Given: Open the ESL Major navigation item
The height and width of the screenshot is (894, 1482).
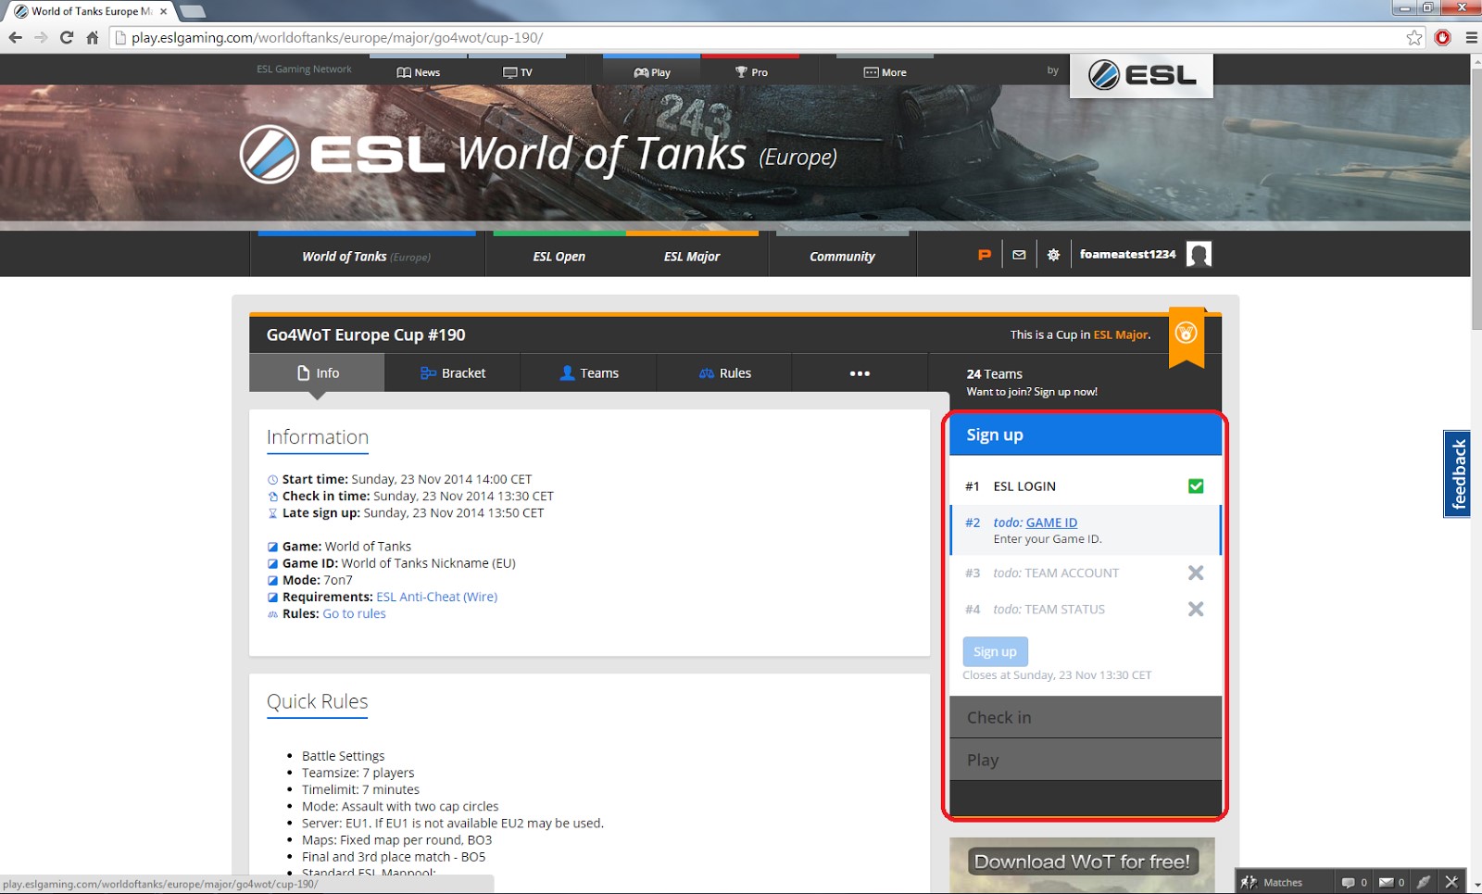Looking at the screenshot, I should [x=692, y=257].
